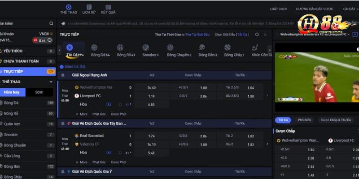Open Chọn Giải Đấu league selector
The image size is (359, 179).
pyautogui.click(x=231, y=34)
